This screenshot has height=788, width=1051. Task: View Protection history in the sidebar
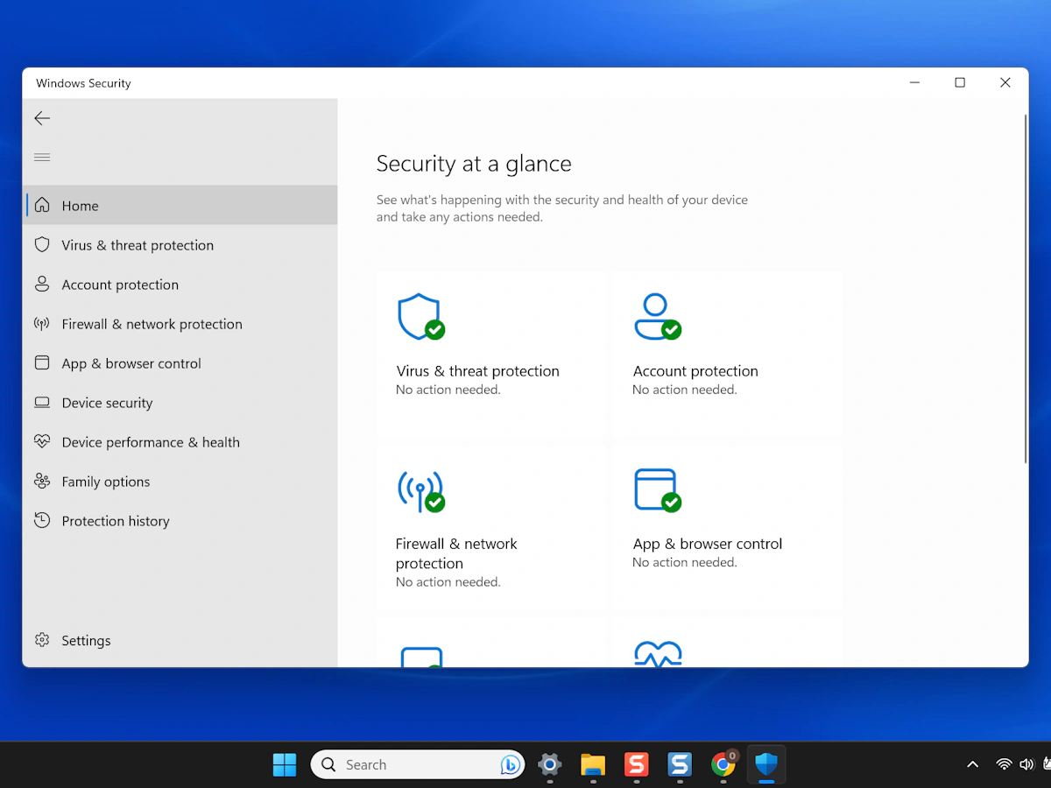[115, 521]
